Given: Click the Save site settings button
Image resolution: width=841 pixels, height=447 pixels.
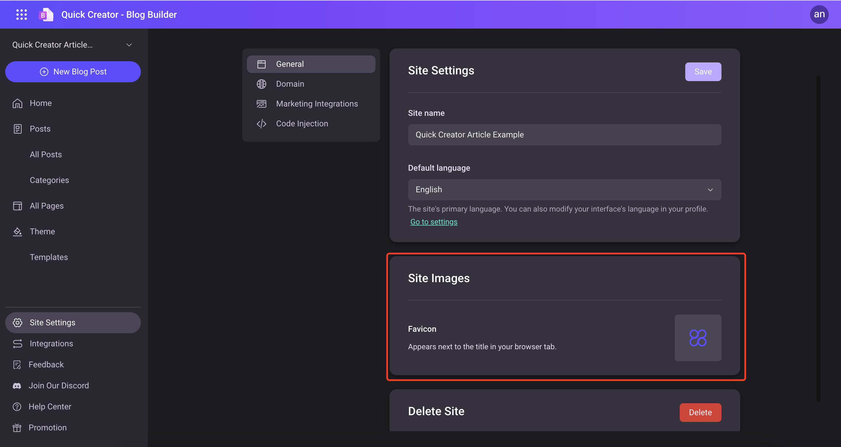Looking at the screenshot, I should point(703,71).
